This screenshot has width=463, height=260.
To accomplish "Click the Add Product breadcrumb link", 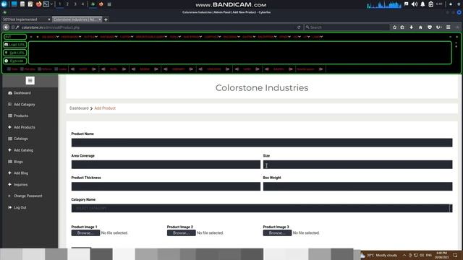I will click(x=105, y=108).
